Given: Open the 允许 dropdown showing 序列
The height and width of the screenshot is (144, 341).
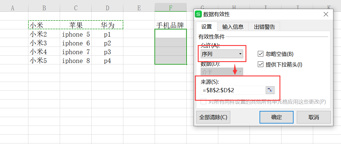Looking at the screenshot, I should tap(222, 54).
